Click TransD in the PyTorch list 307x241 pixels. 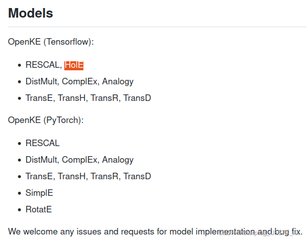tap(137, 176)
